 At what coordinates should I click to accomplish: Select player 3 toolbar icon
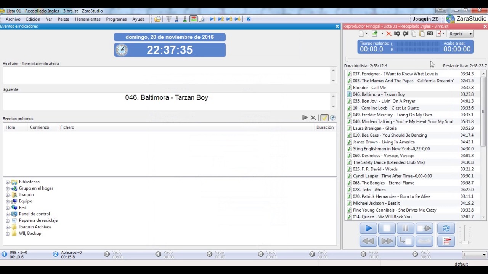(x=229, y=19)
